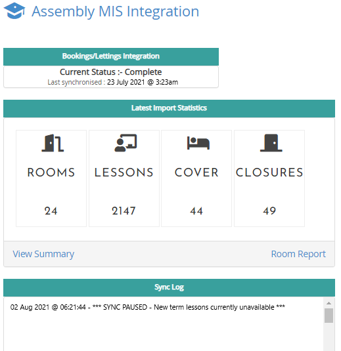
Task: Click the lessons count 2147
Action: [x=124, y=211]
